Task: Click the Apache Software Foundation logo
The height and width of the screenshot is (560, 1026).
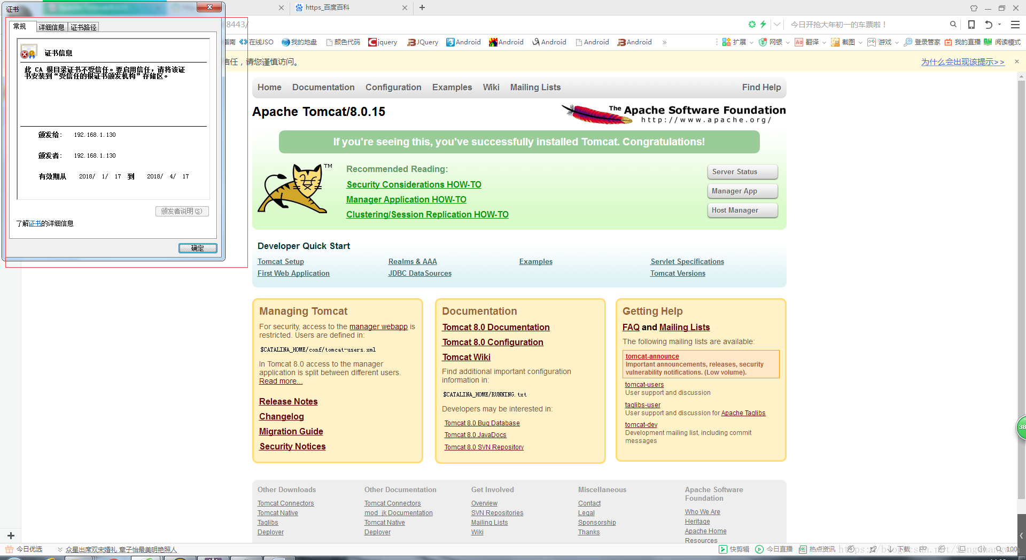Action: [x=673, y=113]
